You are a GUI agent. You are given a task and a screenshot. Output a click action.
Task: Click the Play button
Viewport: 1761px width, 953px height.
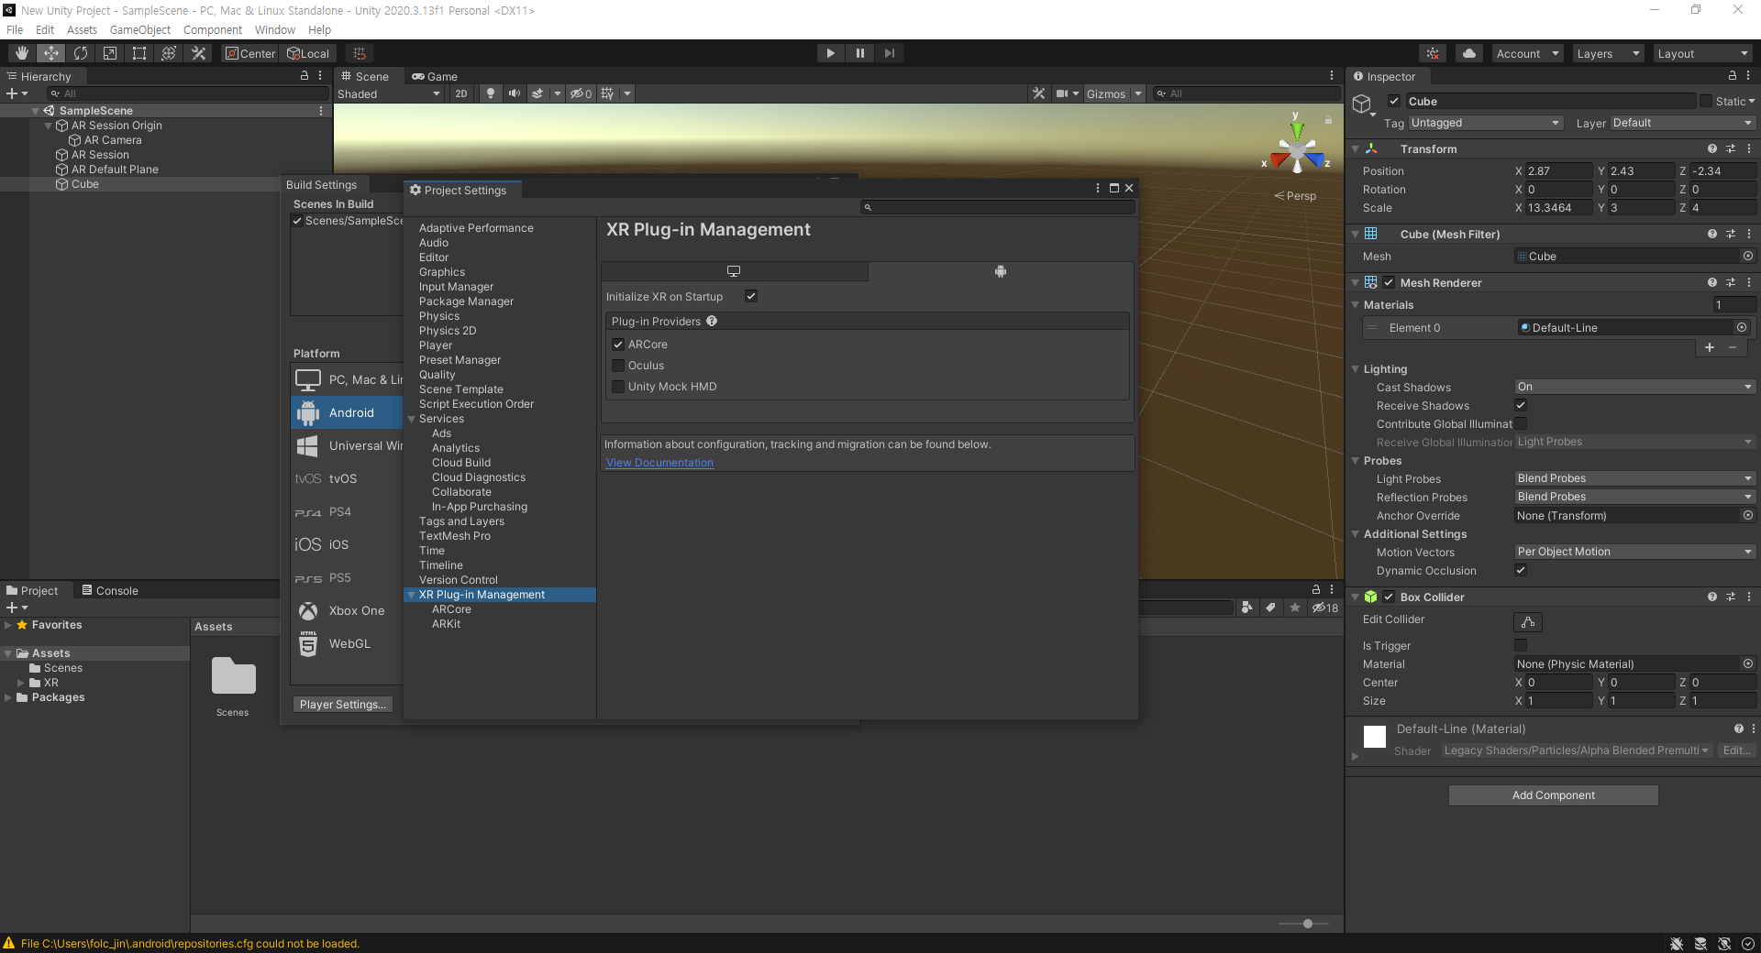coord(830,53)
